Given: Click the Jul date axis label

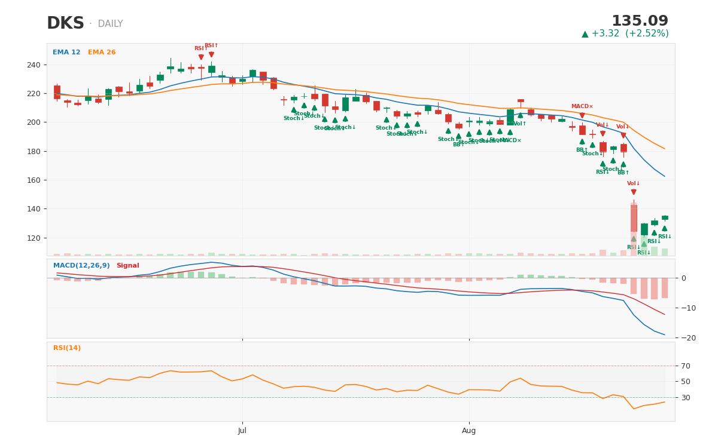Looking at the screenshot, I should pyautogui.click(x=242, y=431).
